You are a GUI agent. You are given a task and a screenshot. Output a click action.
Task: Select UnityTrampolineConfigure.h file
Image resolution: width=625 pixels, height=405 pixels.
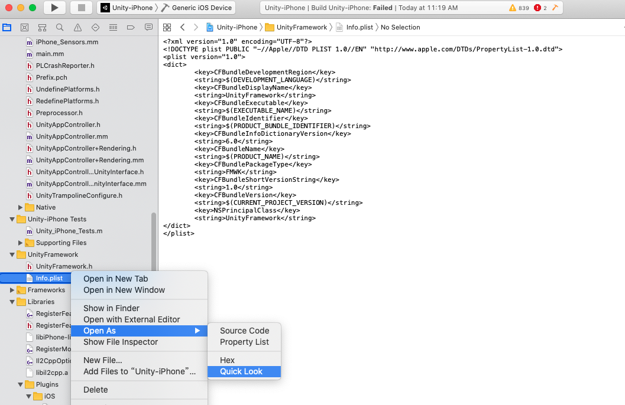(x=79, y=195)
